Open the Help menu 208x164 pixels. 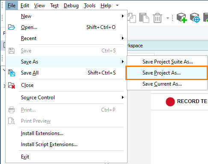pos(106,6)
